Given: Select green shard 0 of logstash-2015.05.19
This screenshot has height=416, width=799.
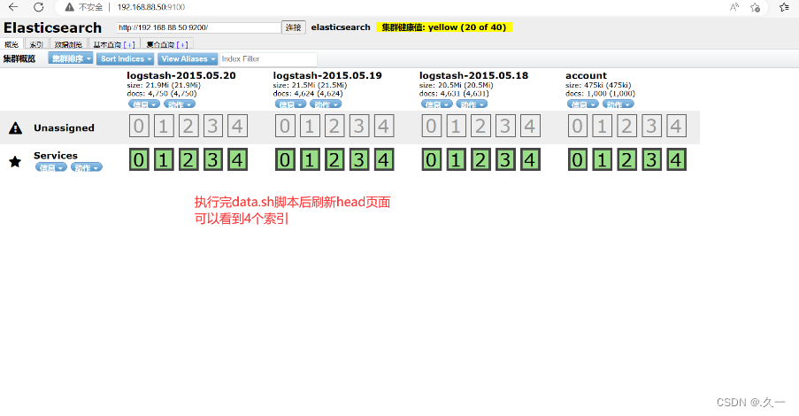Looking at the screenshot, I should 285,159.
